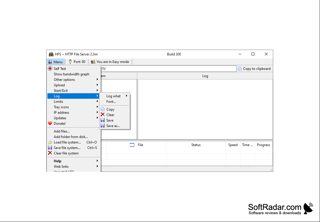Click the Menu toolbar button
The width and height of the screenshot is (320, 222).
tap(56, 62)
